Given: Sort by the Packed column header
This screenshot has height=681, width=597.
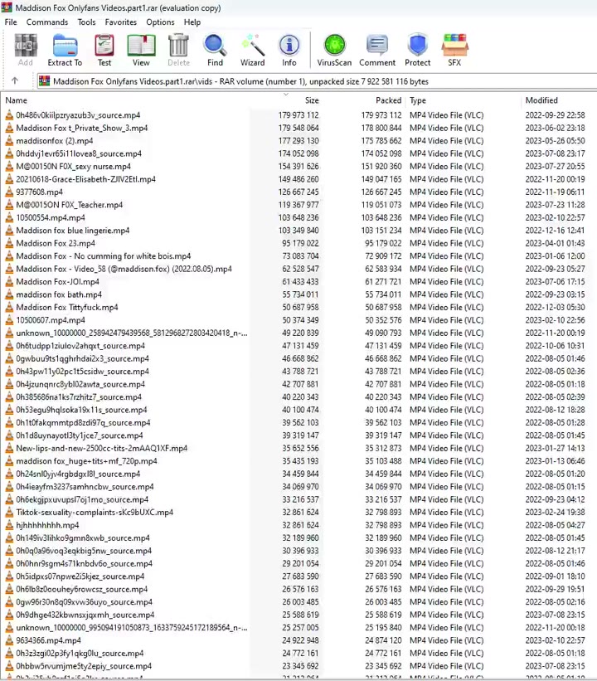Looking at the screenshot, I should 389,100.
